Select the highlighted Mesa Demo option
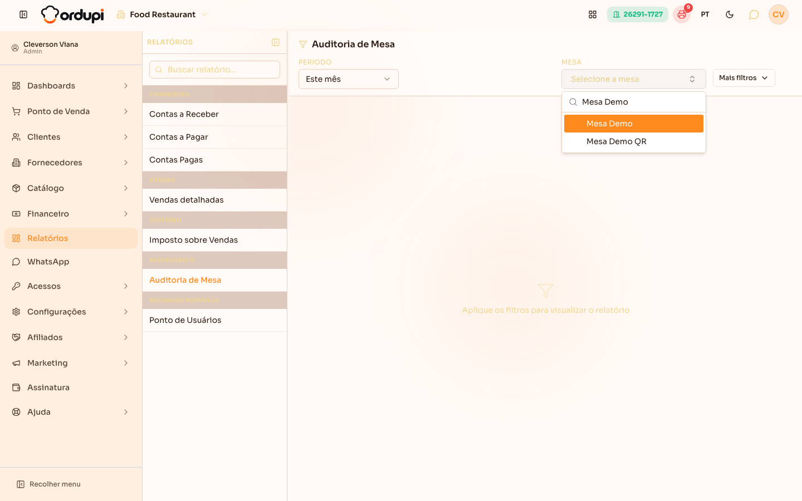Viewport: 802px width, 501px height. pos(634,124)
